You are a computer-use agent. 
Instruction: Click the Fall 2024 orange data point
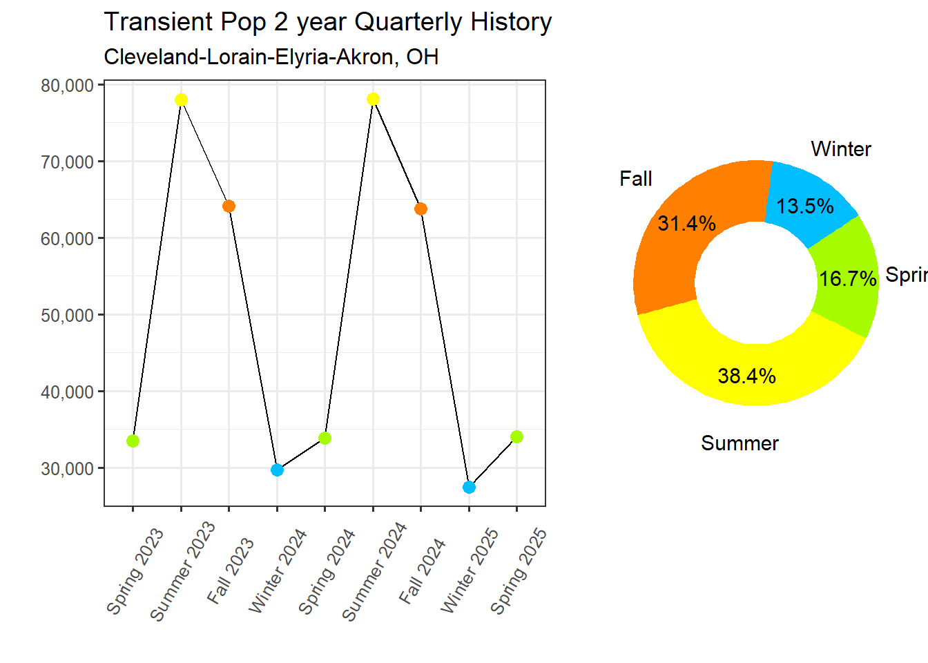pos(421,209)
